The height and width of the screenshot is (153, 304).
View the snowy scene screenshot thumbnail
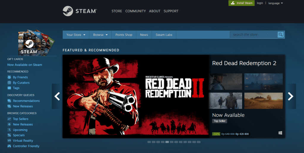225,101
